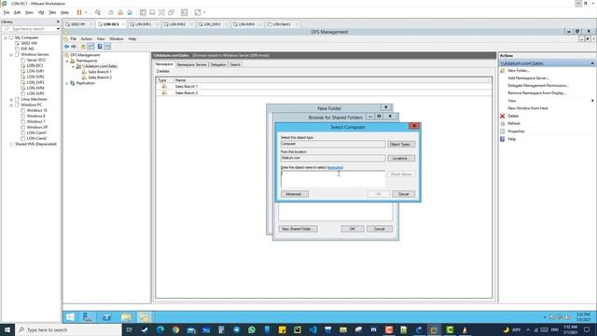The height and width of the screenshot is (336, 597).
Task: Click the up-one-level folder icon in DFS toolbar
Action: [83, 47]
